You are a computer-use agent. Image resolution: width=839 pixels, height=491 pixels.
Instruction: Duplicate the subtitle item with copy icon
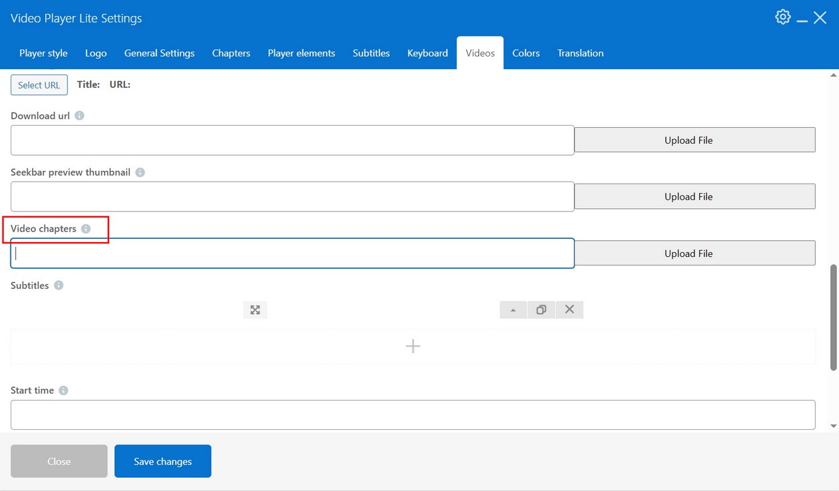click(541, 309)
